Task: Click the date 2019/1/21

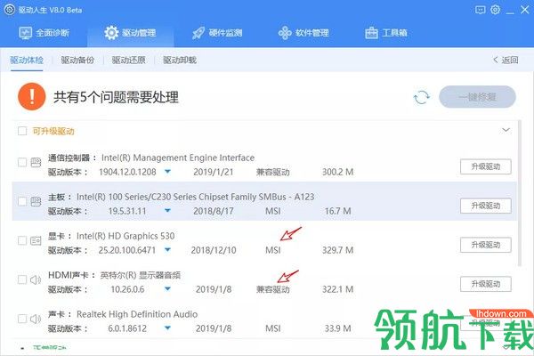Action: tap(214, 172)
